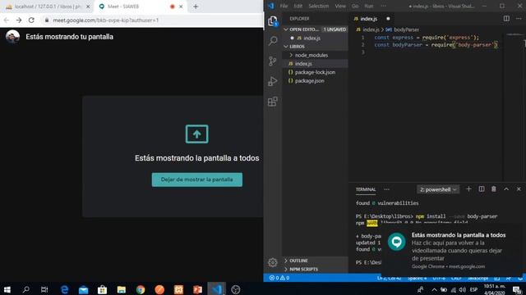Click the code minimap in editor

[x=514, y=35]
